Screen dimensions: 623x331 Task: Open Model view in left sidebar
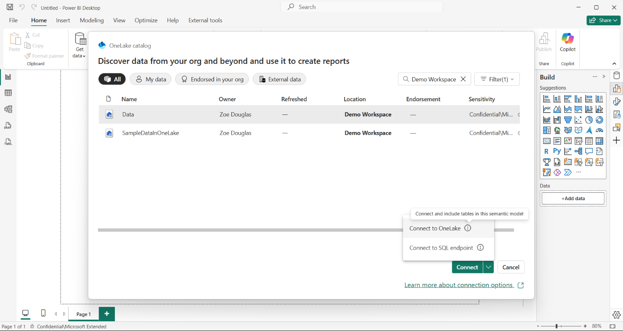[8, 109]
